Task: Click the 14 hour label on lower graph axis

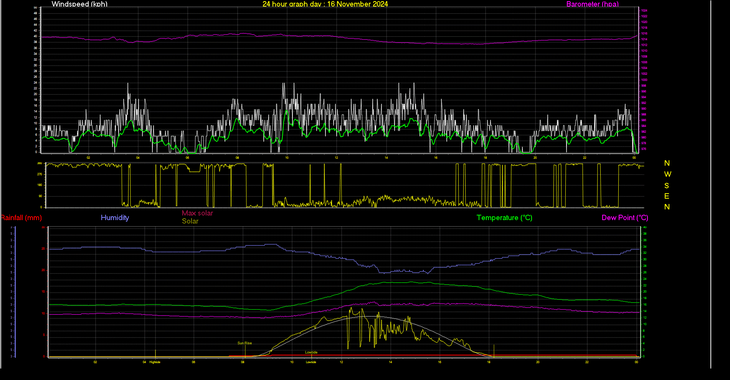Action: coord(390,362)
